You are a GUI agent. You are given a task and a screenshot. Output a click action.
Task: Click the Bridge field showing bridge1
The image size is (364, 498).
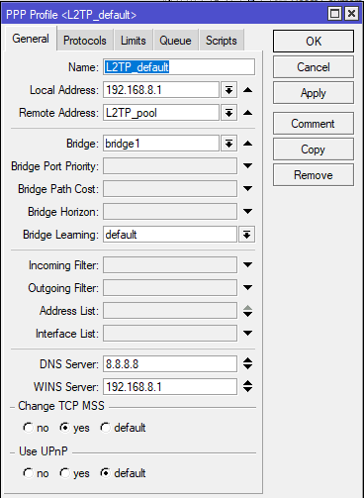161,144
